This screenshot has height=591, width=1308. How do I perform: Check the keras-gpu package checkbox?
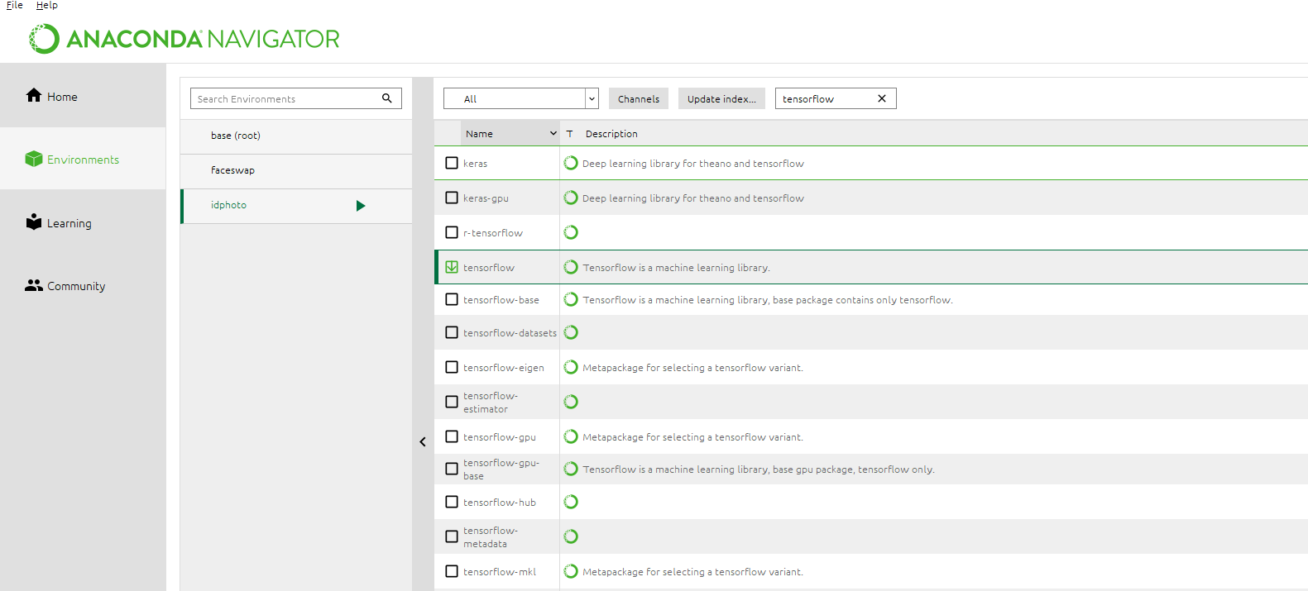(x=452, y=198)
